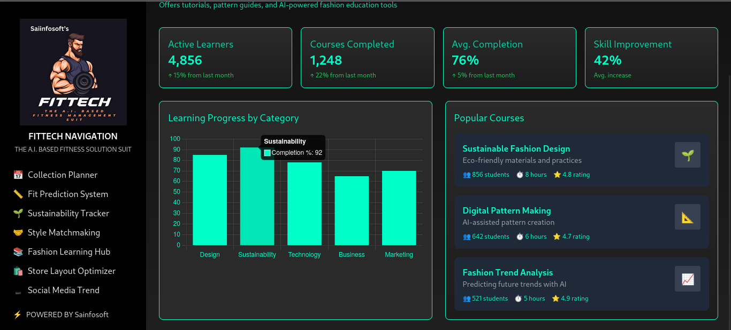Screen dimensions: 731x330
Task: Open the Social Media Trend section
Action: tap(64, 290)
